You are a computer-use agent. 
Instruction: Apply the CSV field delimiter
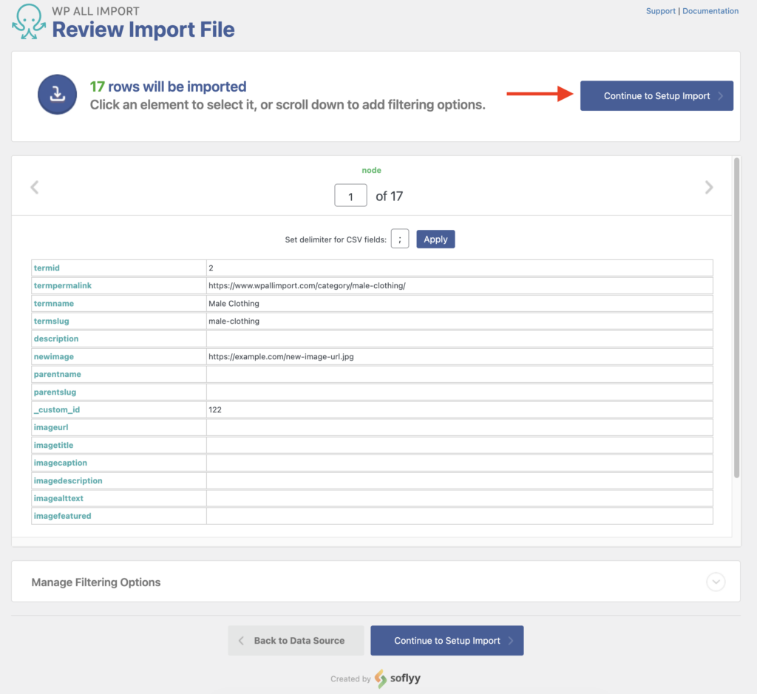click(435, 239)
